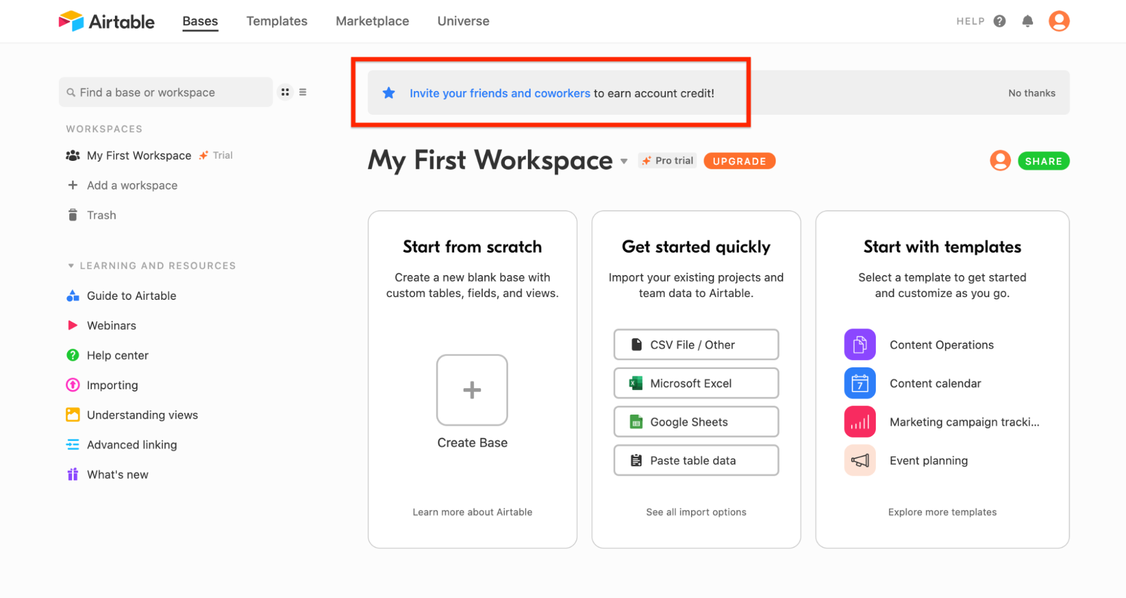Open My First Workspace title dropdown arrow
The image size is (1126, 598).
[624, 161]
